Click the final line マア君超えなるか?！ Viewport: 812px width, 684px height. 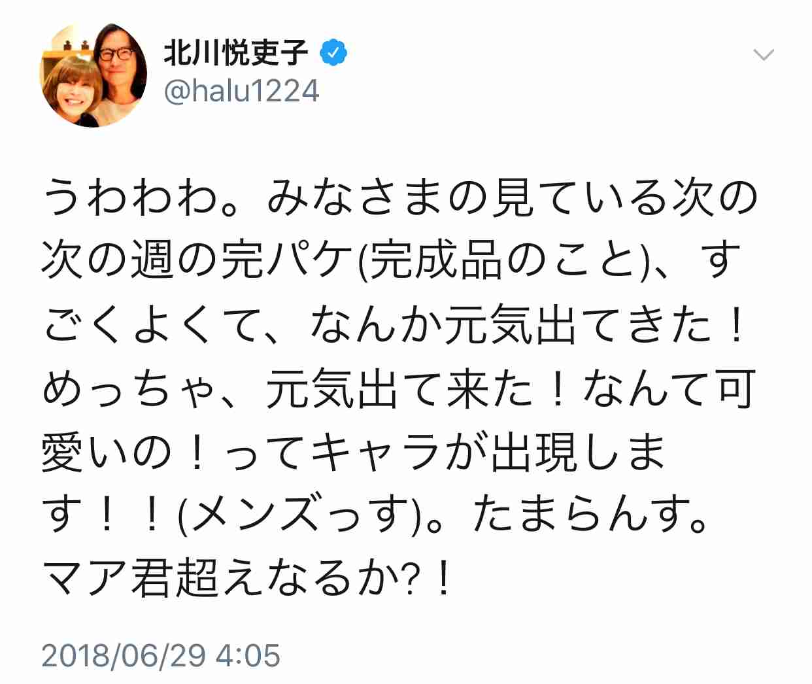coord(247,579)
